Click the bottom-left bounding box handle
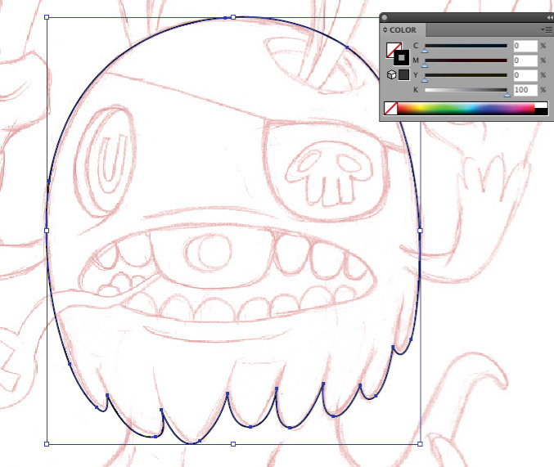This screenshot has width=554, height=467. (x=47, y=444)
